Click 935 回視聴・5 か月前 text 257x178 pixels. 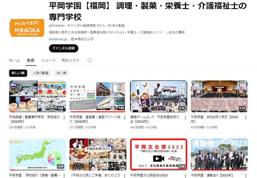[204, 127]
